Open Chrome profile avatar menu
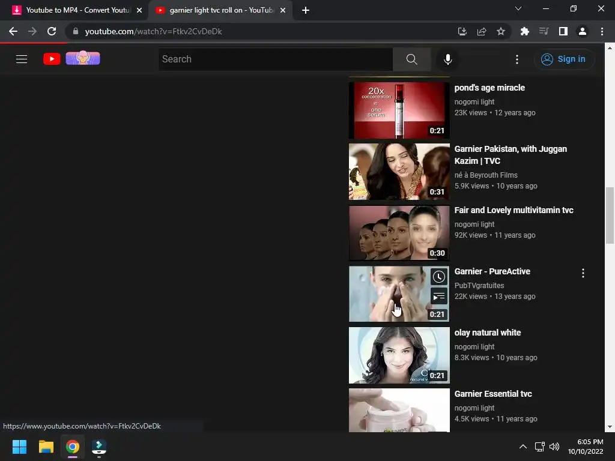 (583, 31)
